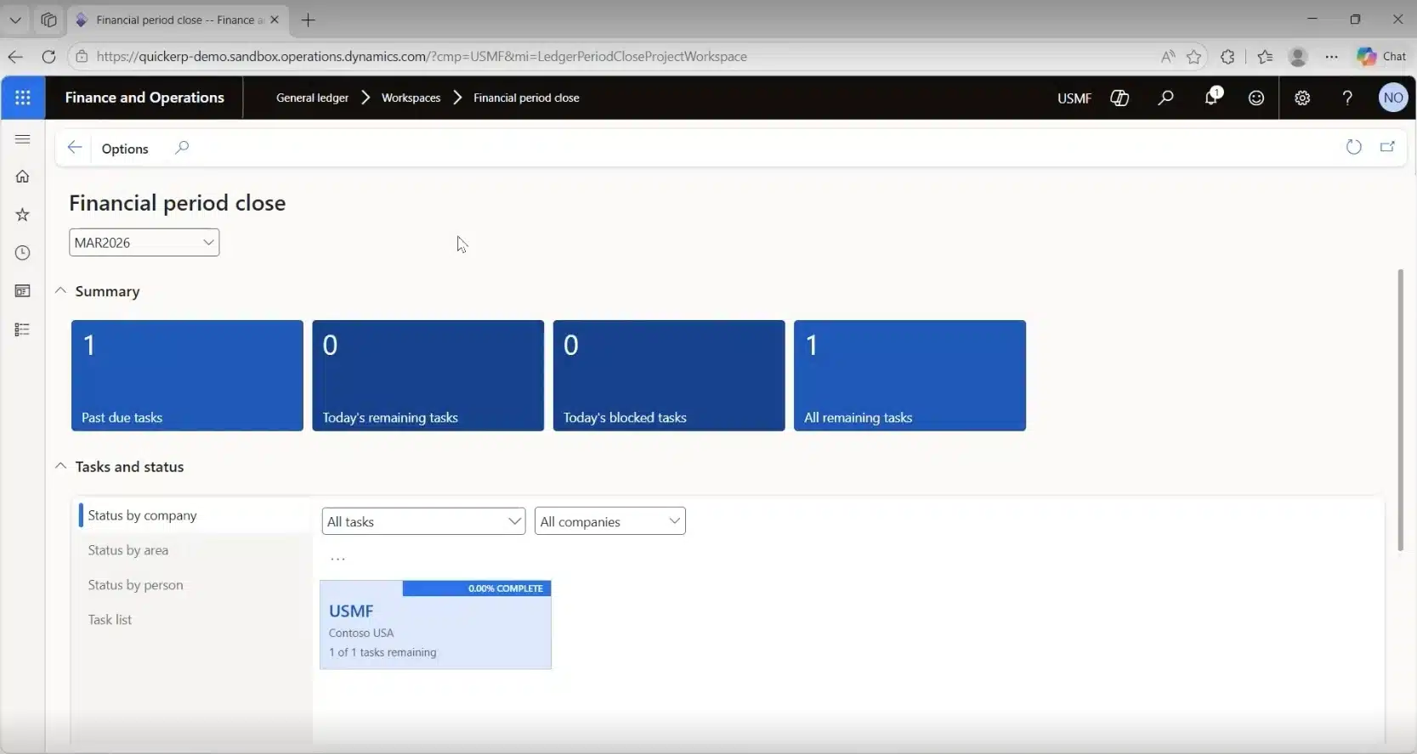Open Today's remaining tasks tile
1417x754 pixels.
(428, 375)
